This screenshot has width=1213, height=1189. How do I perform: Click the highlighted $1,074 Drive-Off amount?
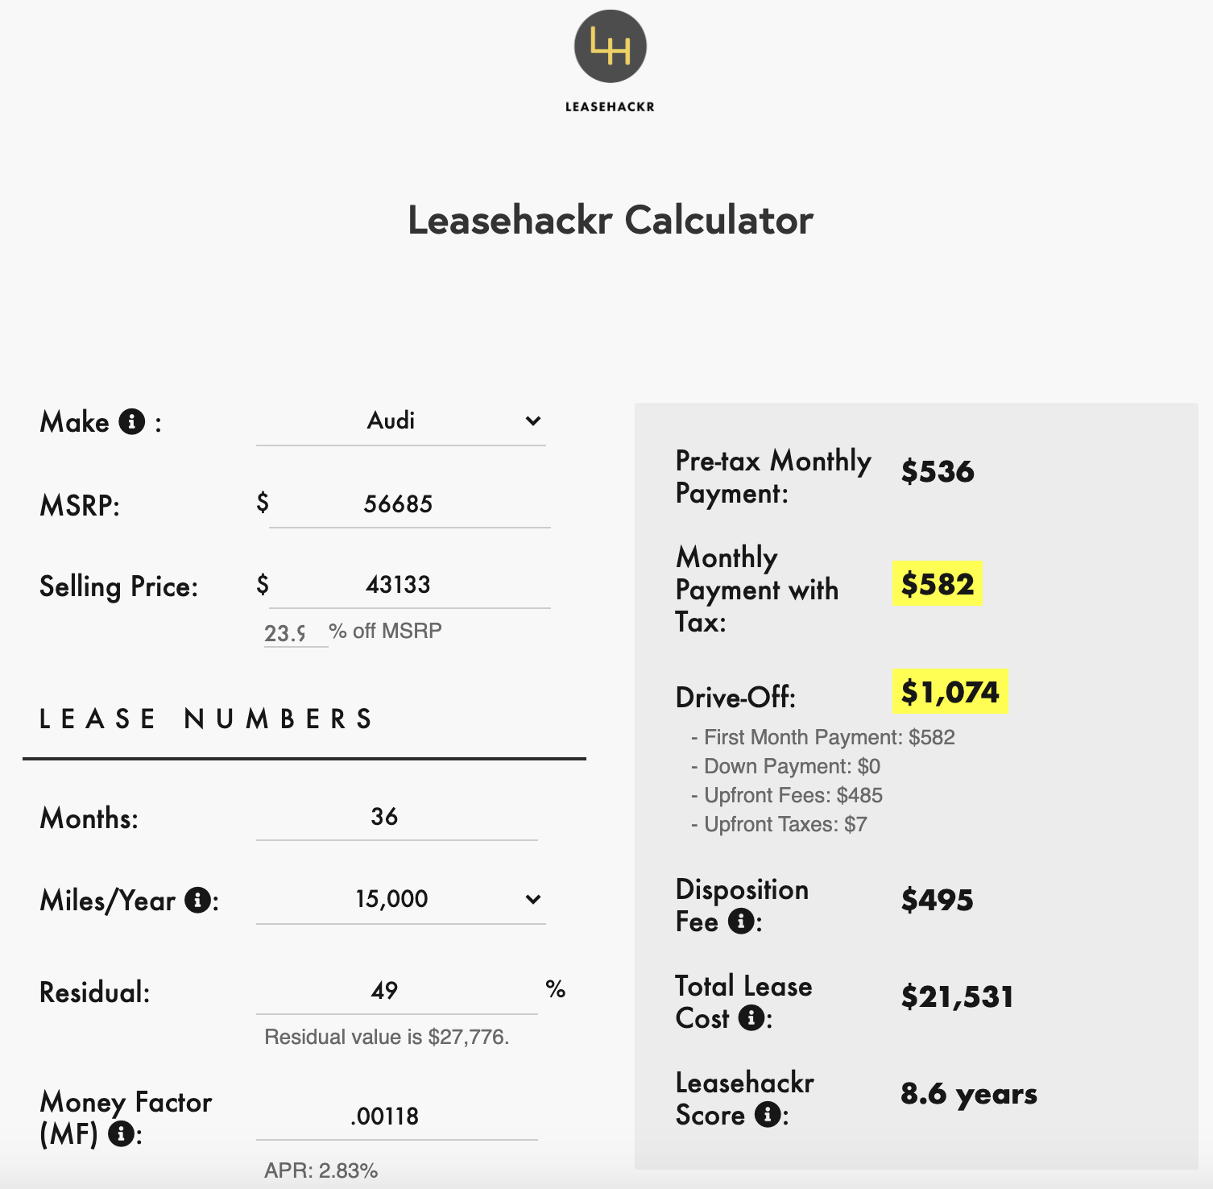950,690
